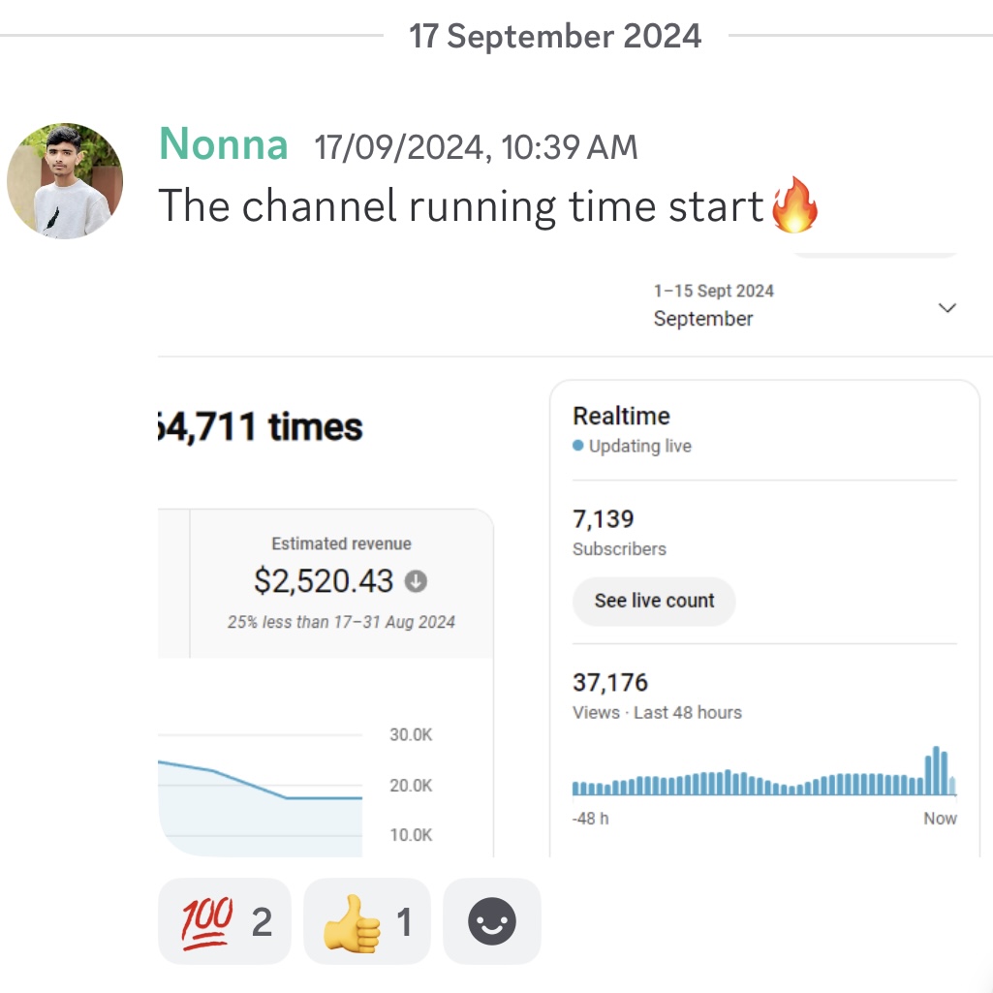
Task: Click the 7,139 Subscribers count
Action: (619, 532)
